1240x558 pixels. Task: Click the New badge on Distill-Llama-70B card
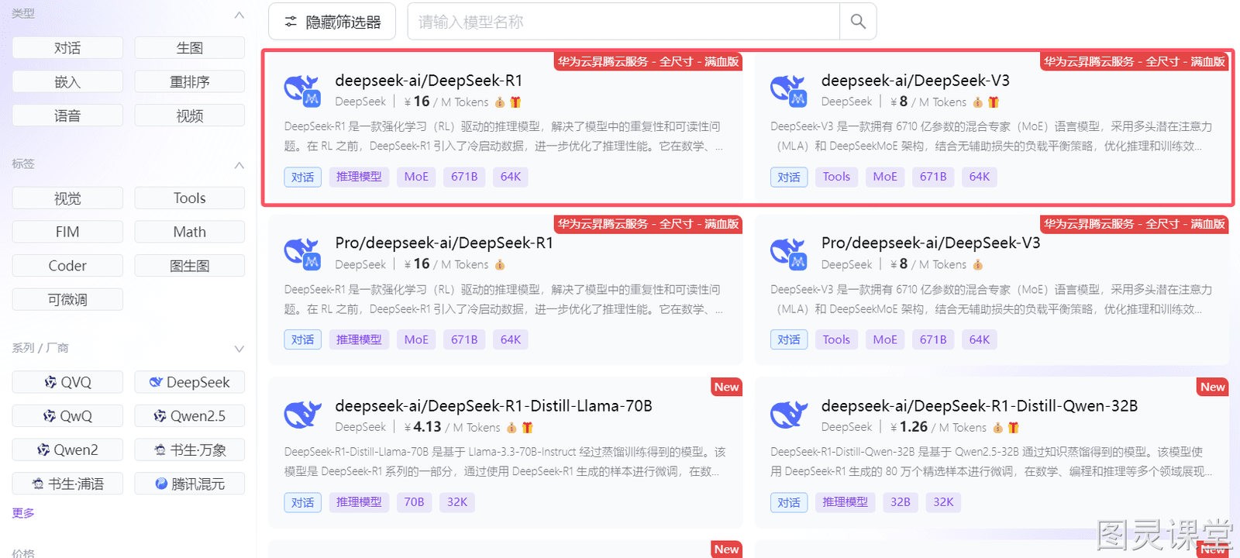click(x=726, y=387)
